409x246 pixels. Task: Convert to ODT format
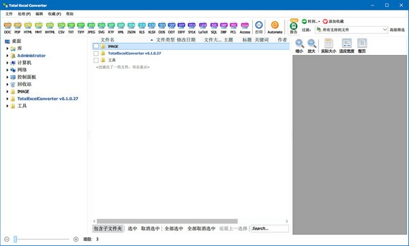pyautogui.click(x=171, y=28)
